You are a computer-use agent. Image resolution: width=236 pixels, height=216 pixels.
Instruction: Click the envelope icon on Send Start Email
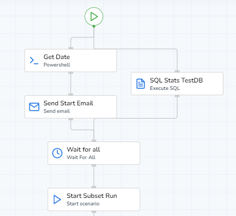[34, 107]
